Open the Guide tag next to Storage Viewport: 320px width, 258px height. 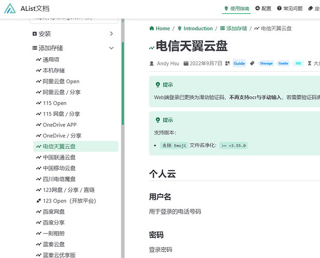(x=283, y=63)
